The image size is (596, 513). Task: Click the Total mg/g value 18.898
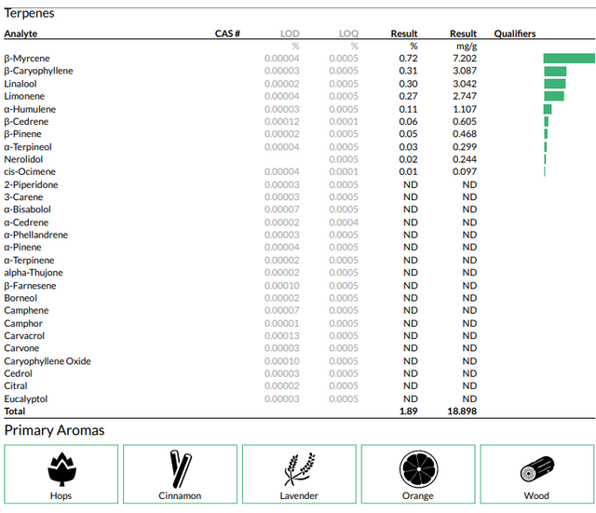click(462, 412)
